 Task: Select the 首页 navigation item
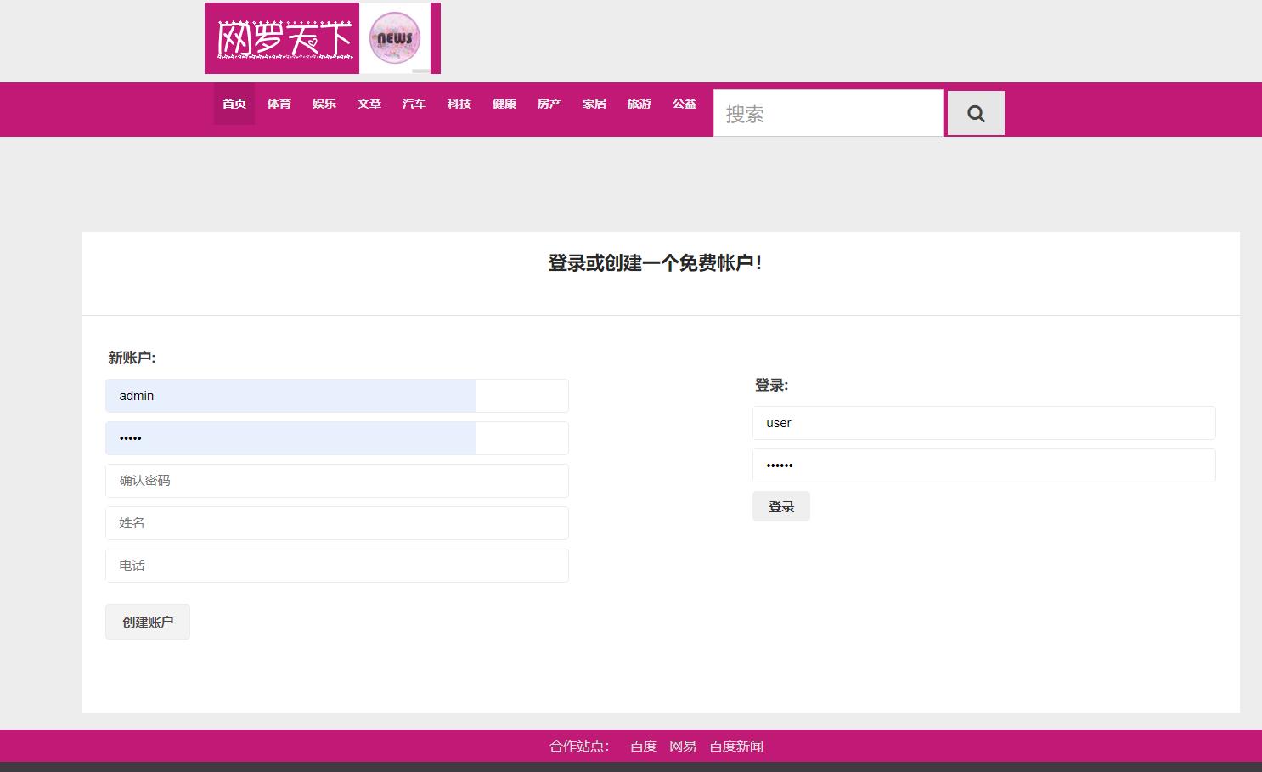coord(234,104)
